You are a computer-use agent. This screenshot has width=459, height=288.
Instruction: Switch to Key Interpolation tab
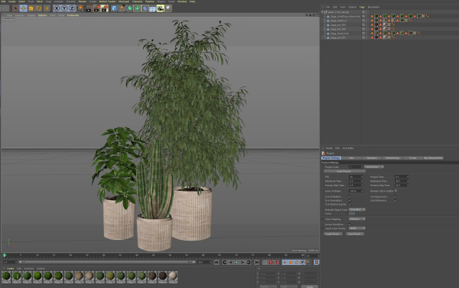(433, 158)
